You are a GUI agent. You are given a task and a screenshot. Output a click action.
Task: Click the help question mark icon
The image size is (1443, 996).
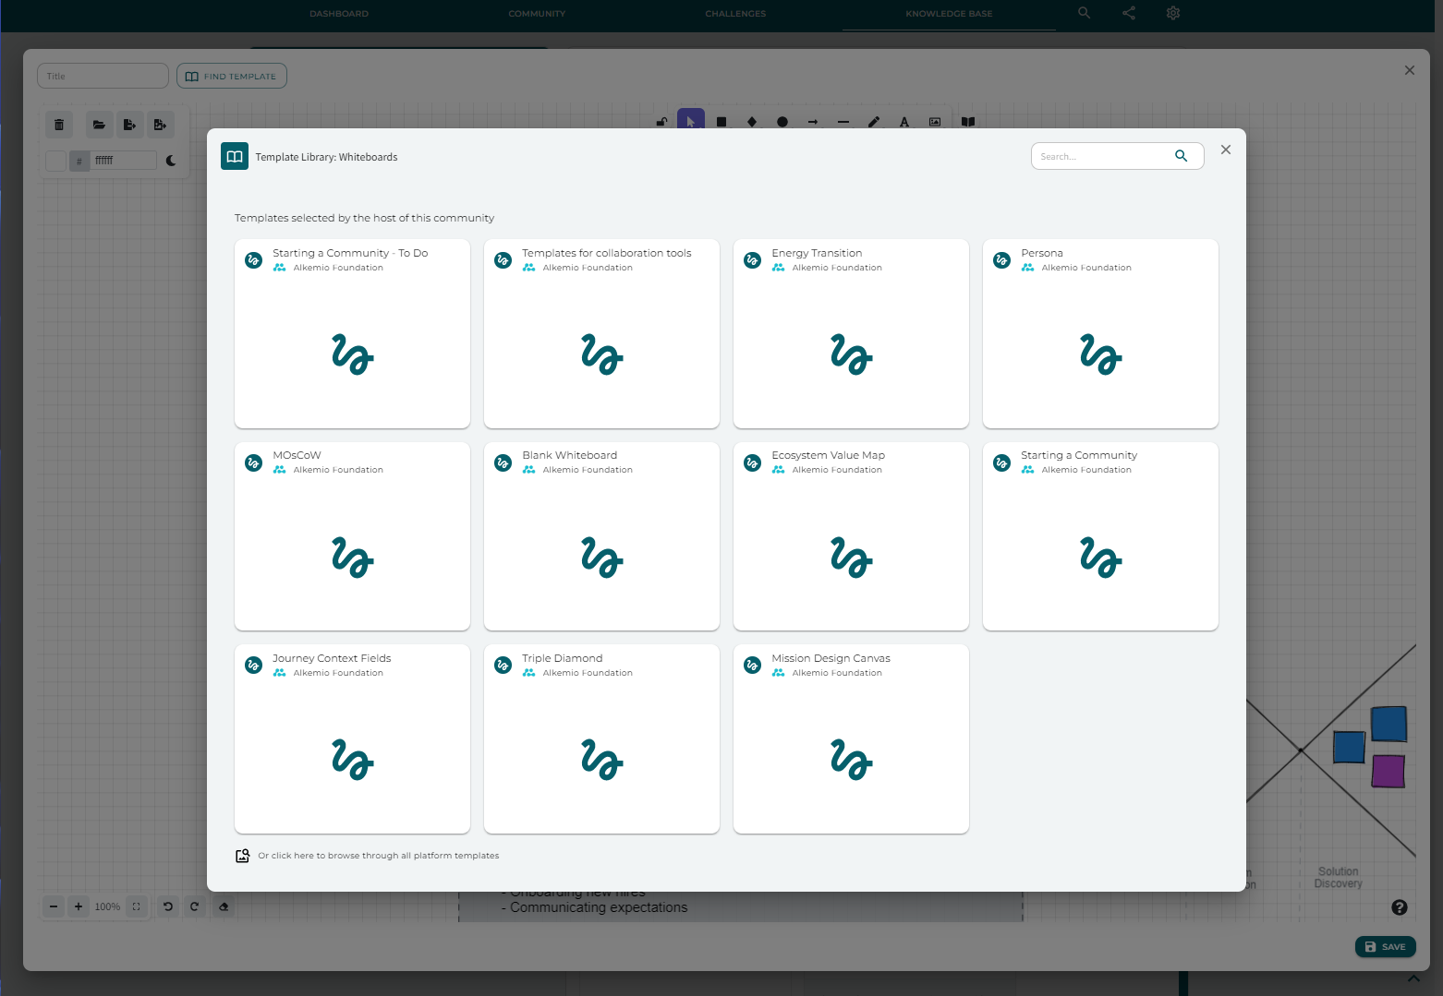click(x=1400, y=907)
